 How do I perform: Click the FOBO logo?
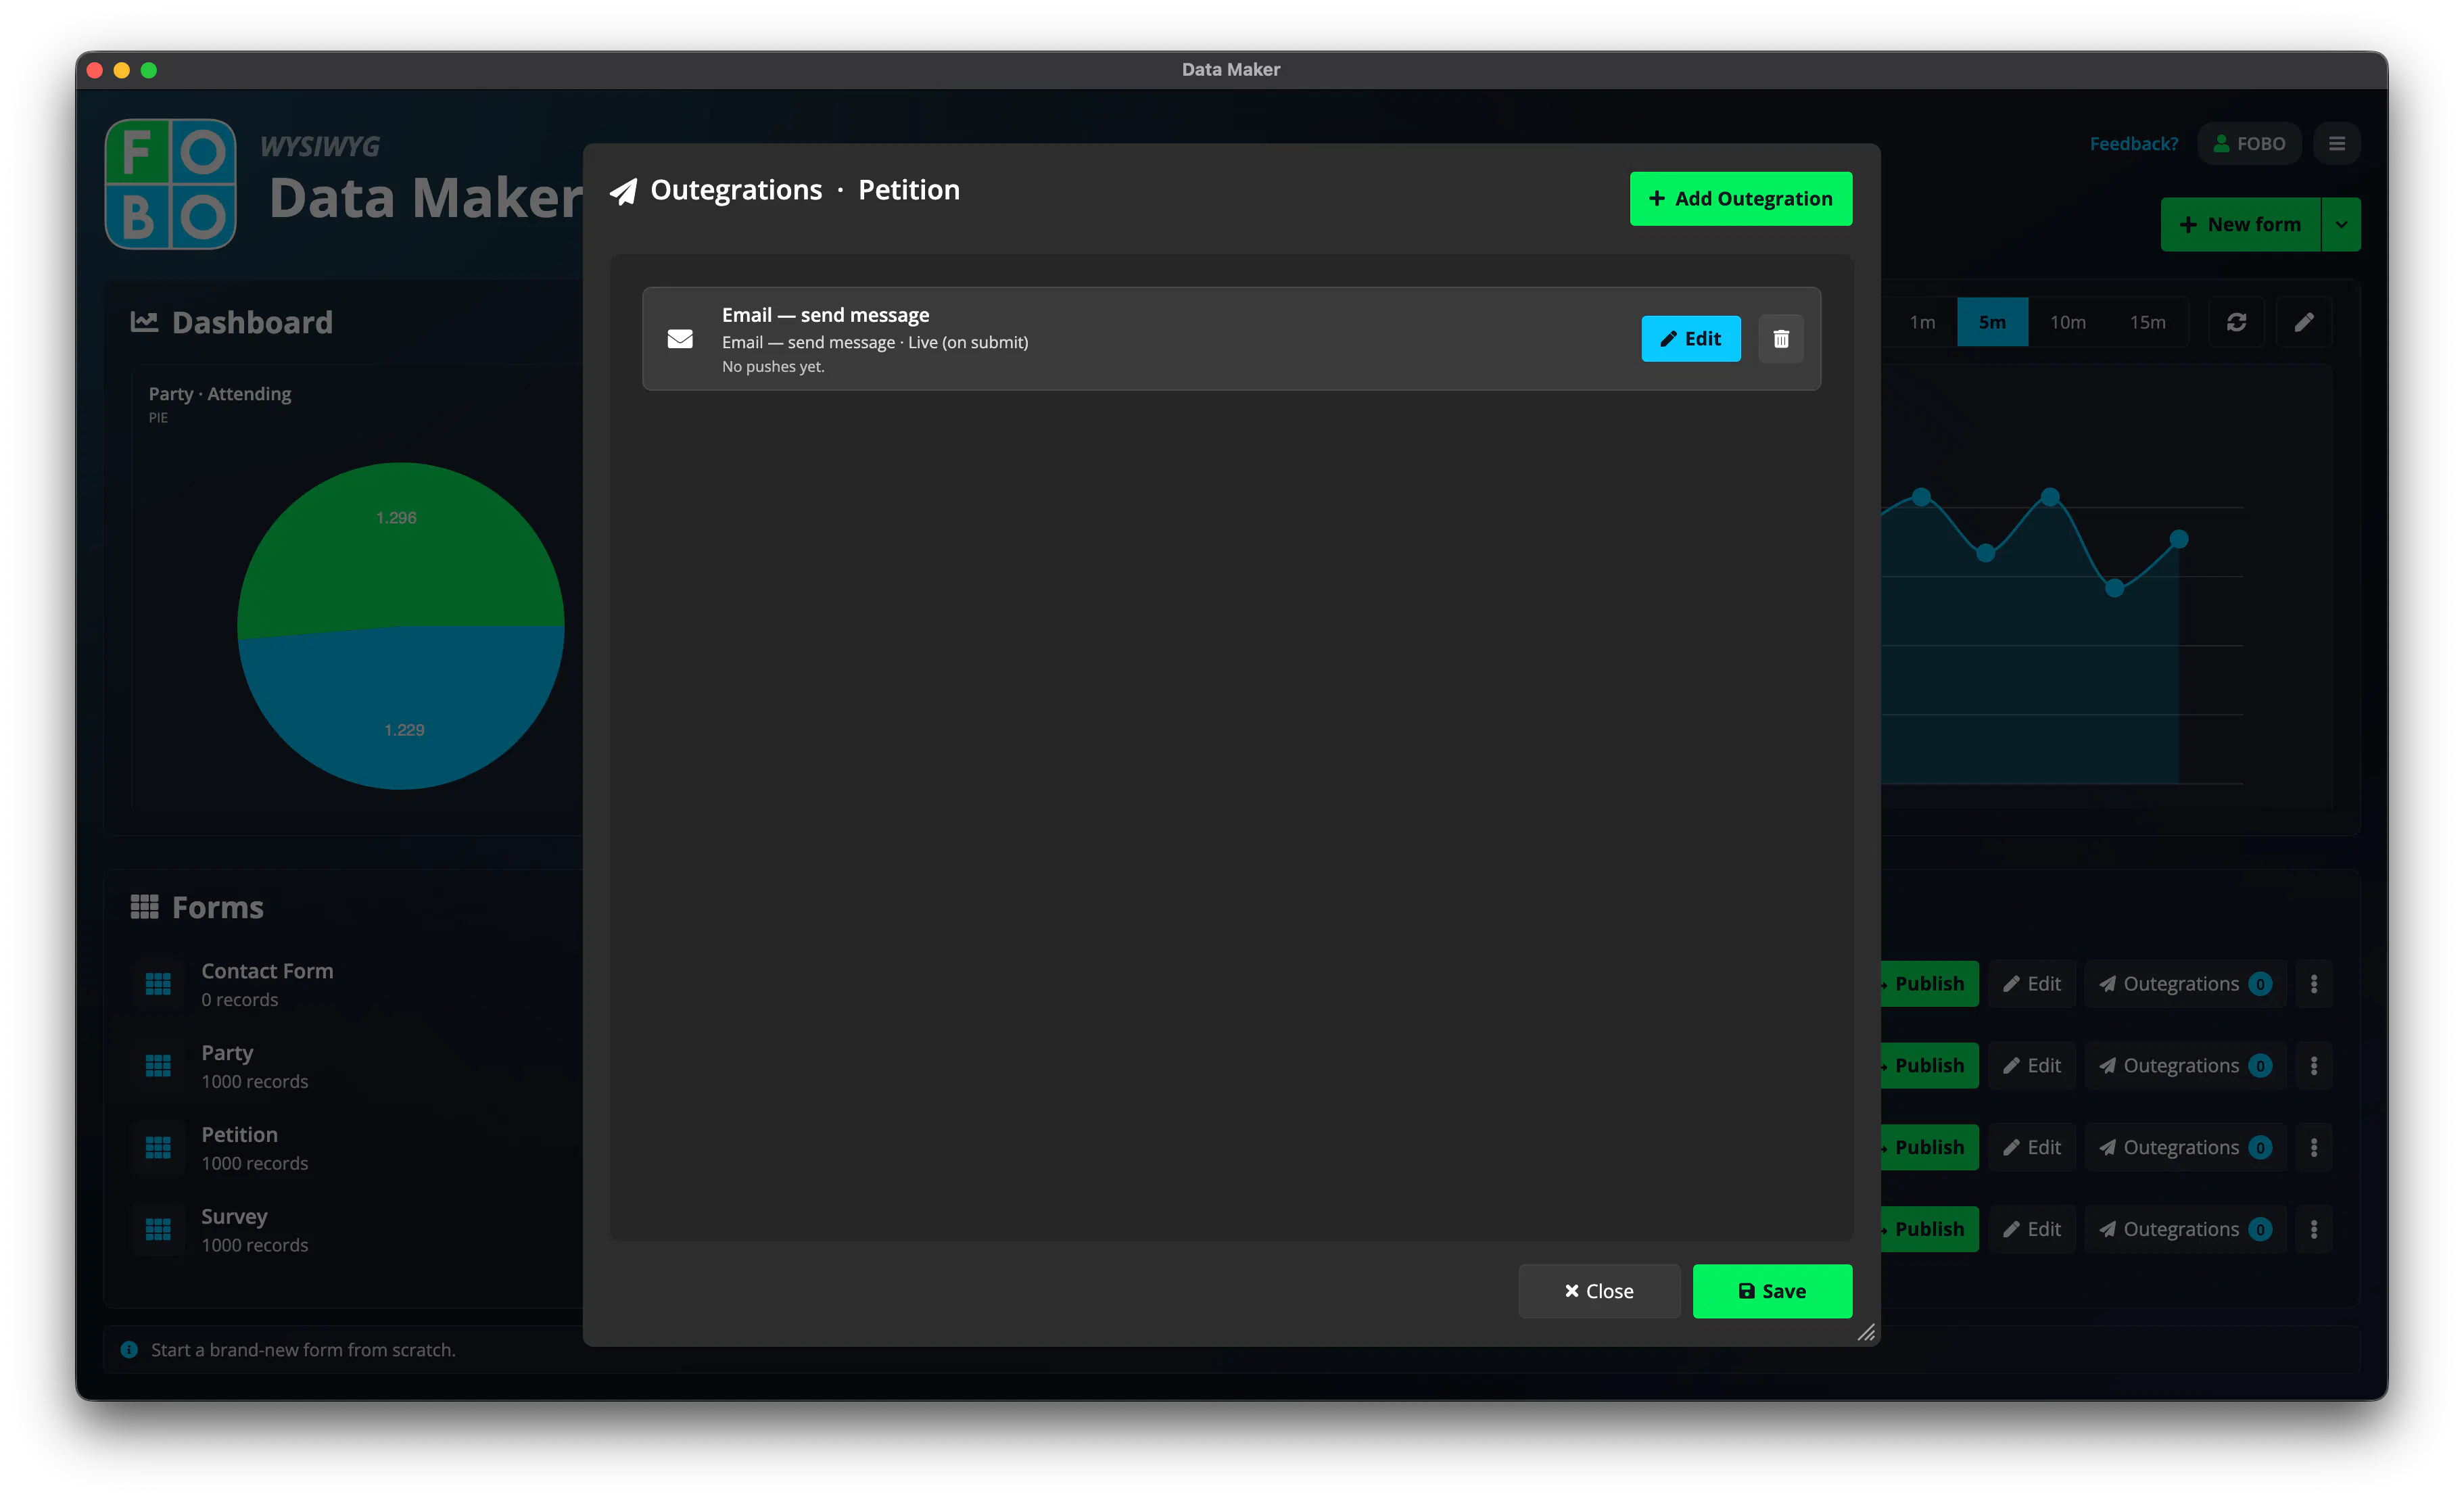[171, 184]
